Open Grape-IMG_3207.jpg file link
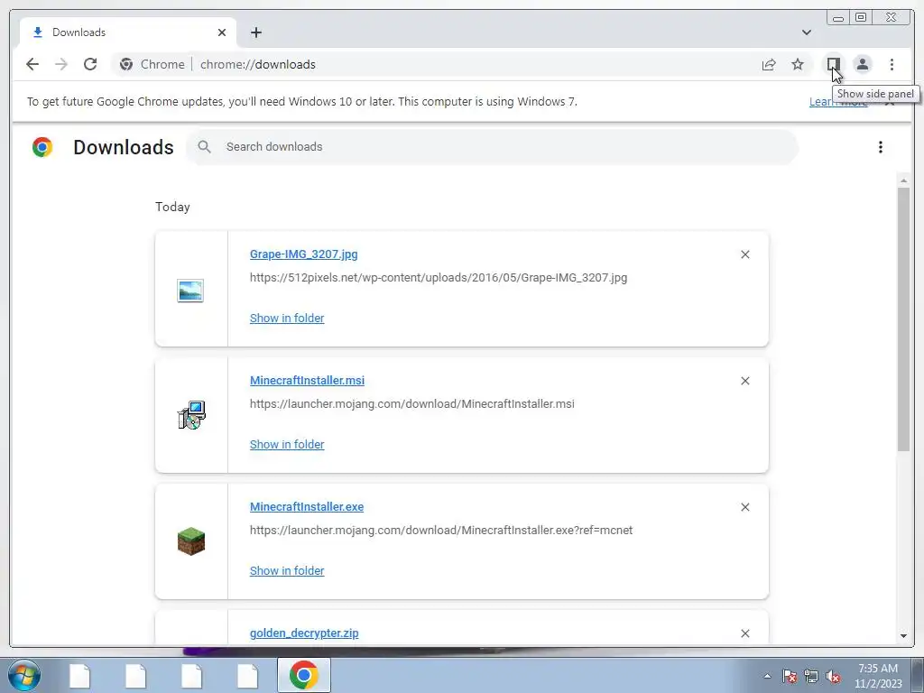Screen dimensions: 924x693 [x=303, y=254]
